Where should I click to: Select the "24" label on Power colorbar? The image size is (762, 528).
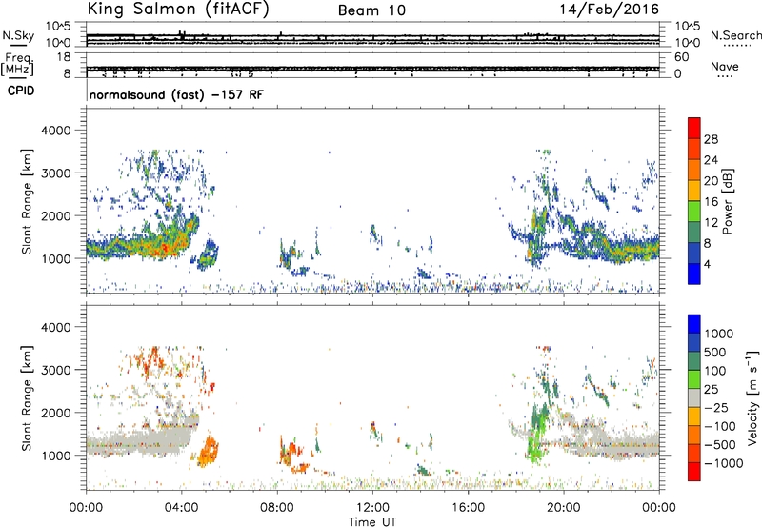711,160
